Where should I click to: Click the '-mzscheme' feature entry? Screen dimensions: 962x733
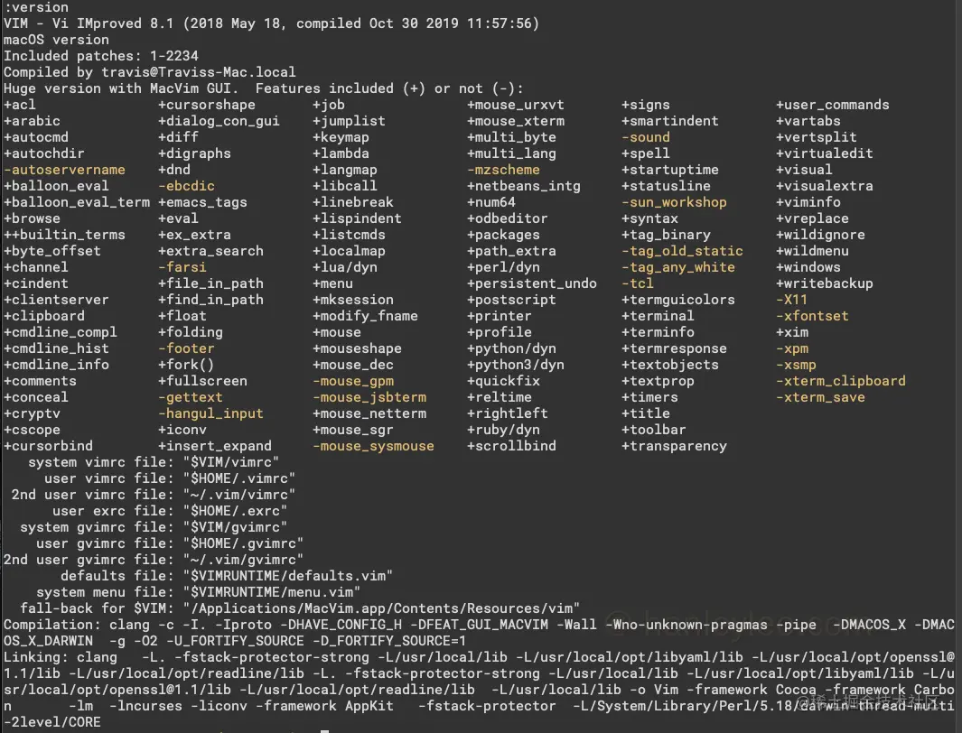pyautogui.click(x=504, y=170)
